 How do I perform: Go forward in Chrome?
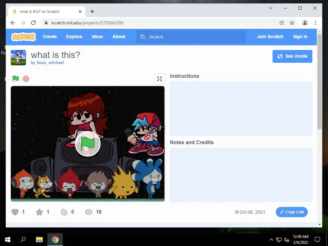(x=23, y=23)
